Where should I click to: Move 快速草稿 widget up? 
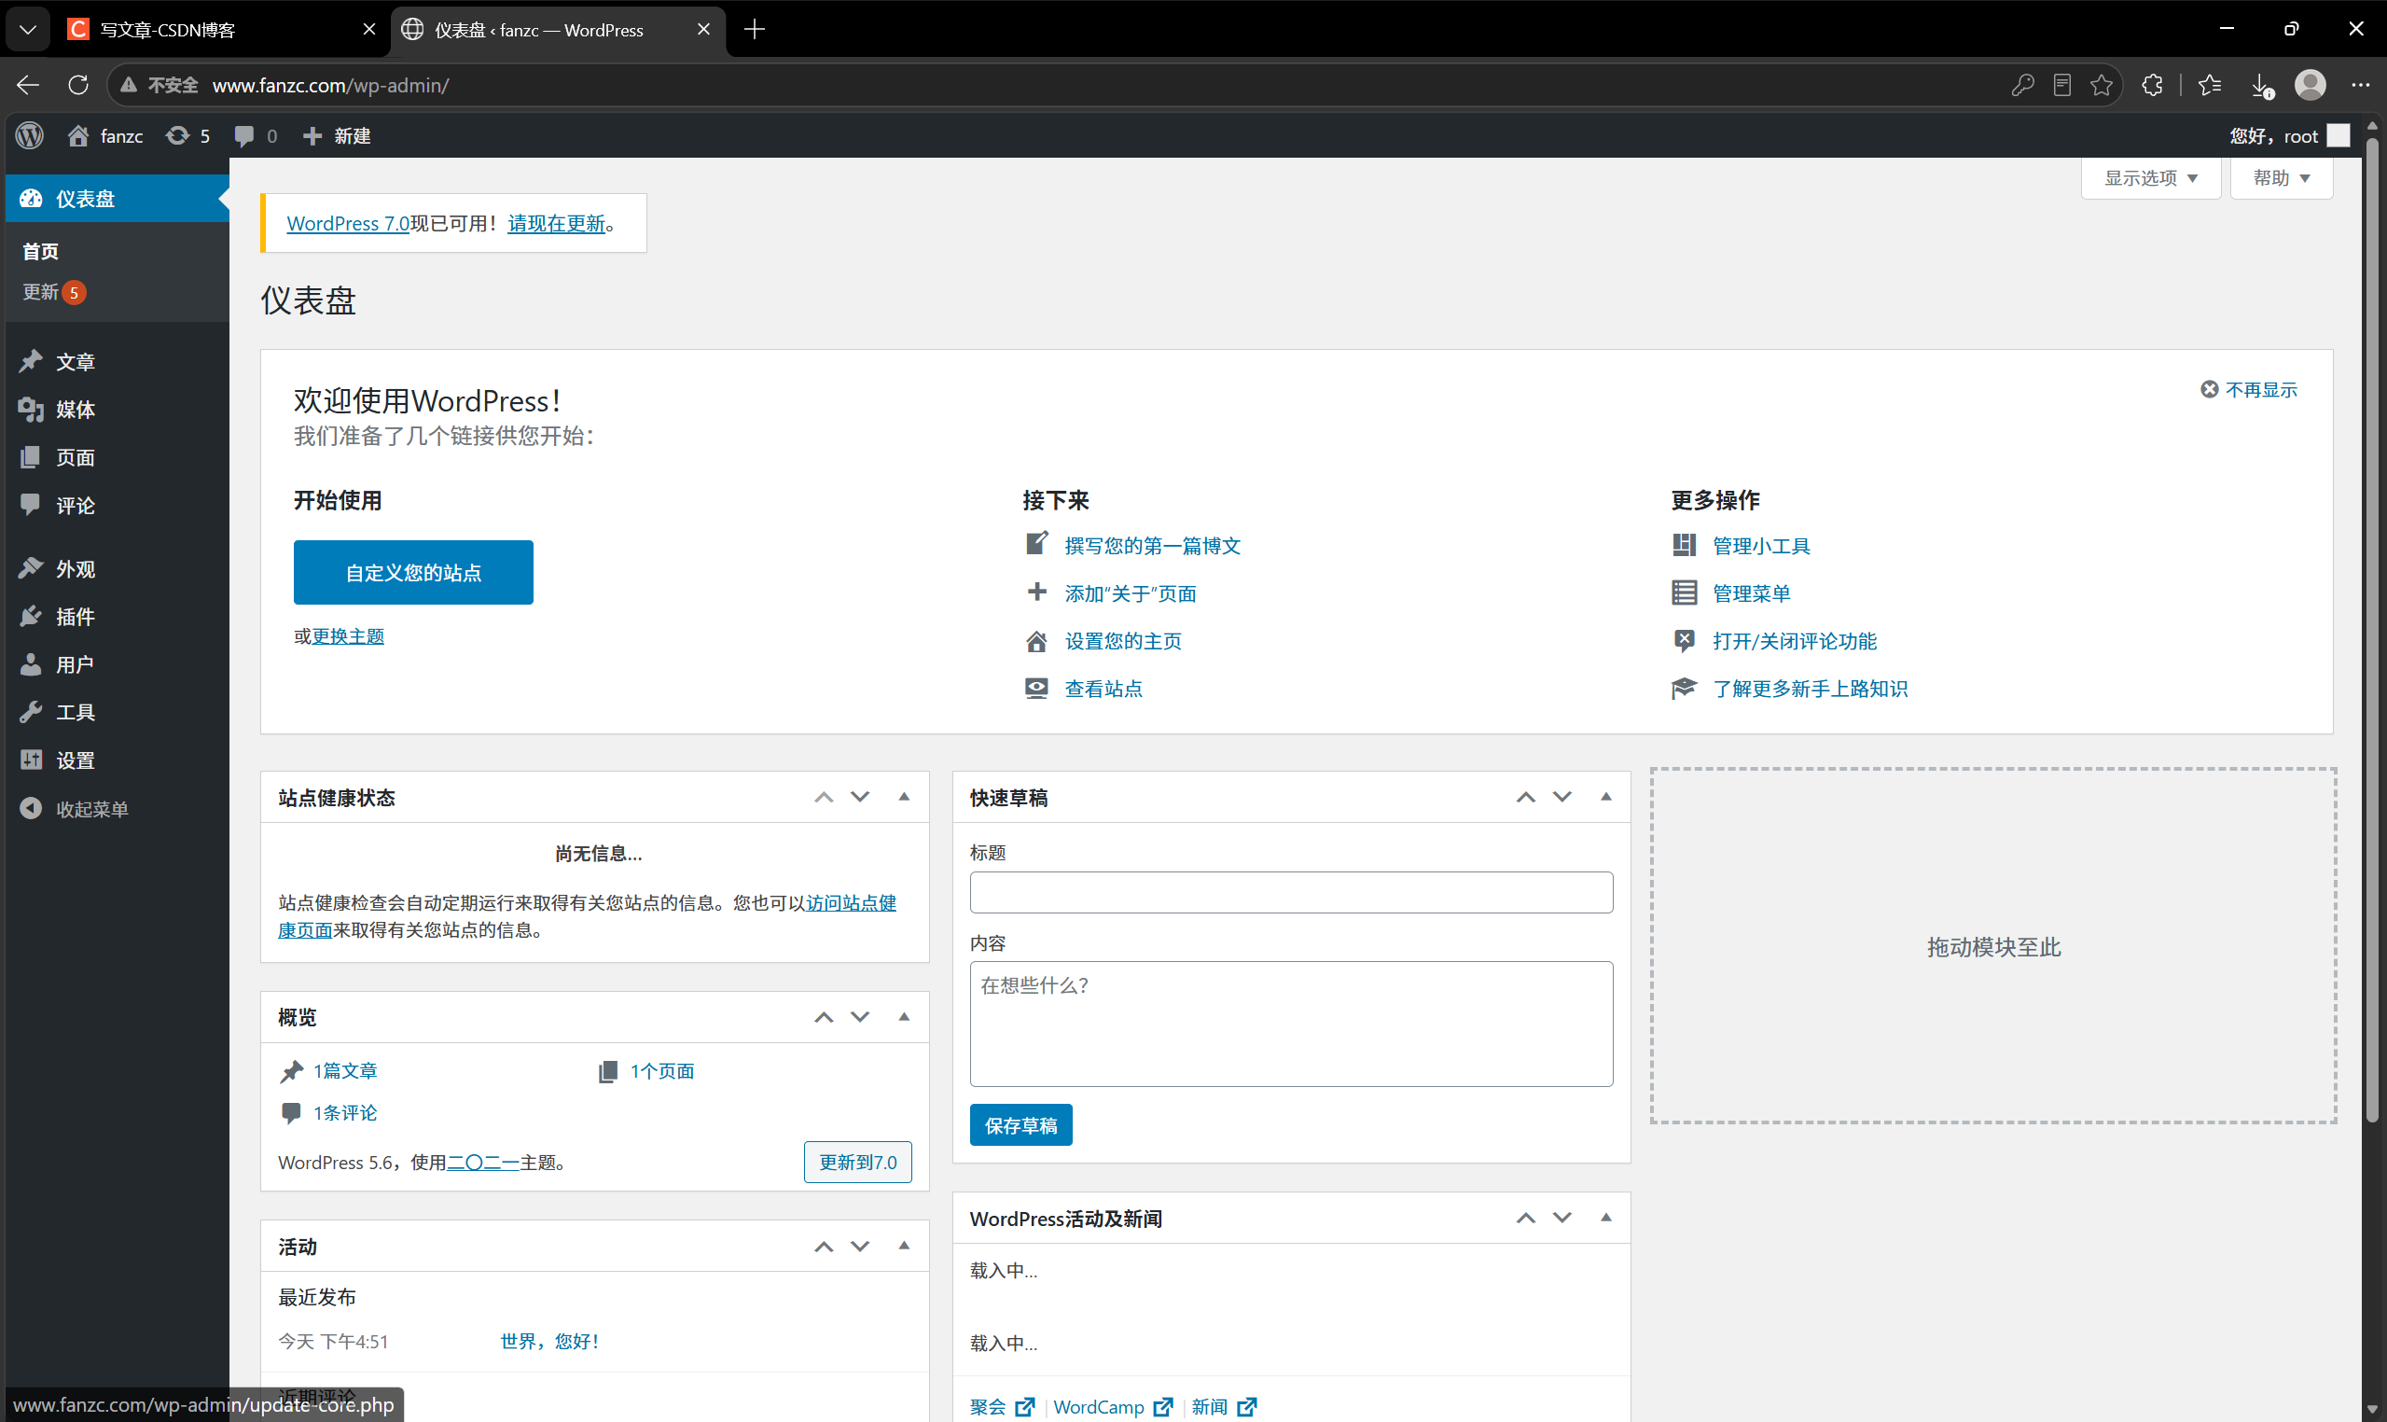[x=1526, y=797]
